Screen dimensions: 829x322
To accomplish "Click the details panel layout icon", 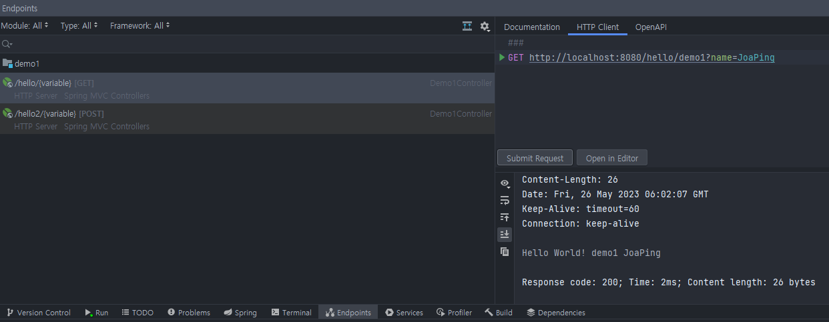I will pos(467,26).
